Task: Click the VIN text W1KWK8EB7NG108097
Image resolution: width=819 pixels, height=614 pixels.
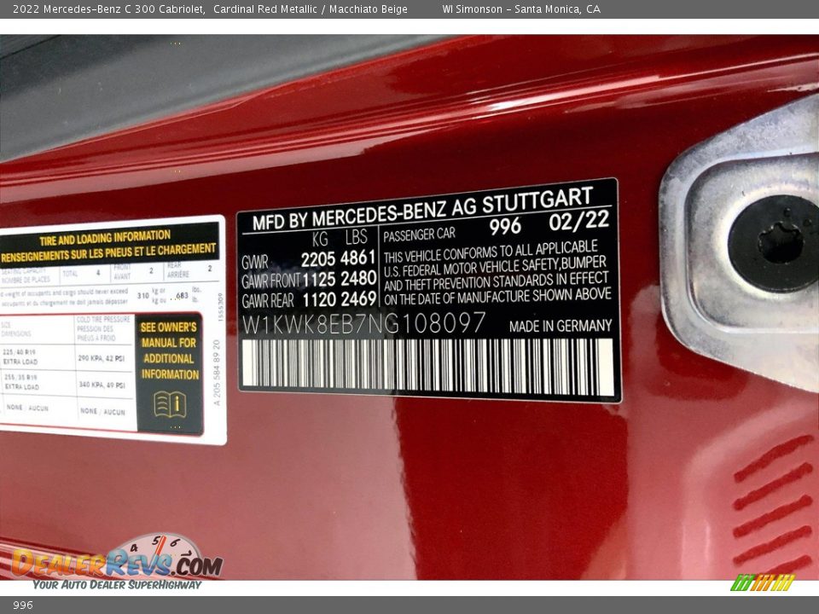Action: click(363, 323)
